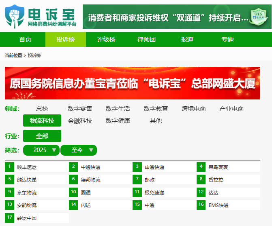The height and width of the screenshot is (226, 272).
Task: Select the 数字生活 domain filter
Action: point(118,109)
